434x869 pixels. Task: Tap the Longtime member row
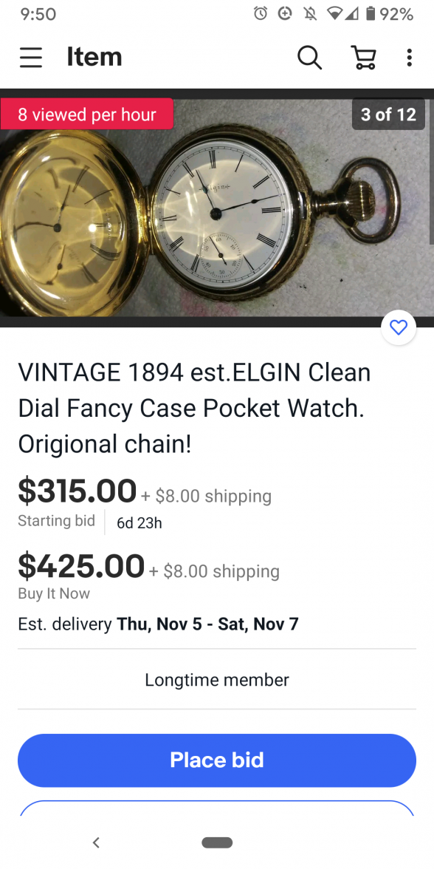coord(217,680)
